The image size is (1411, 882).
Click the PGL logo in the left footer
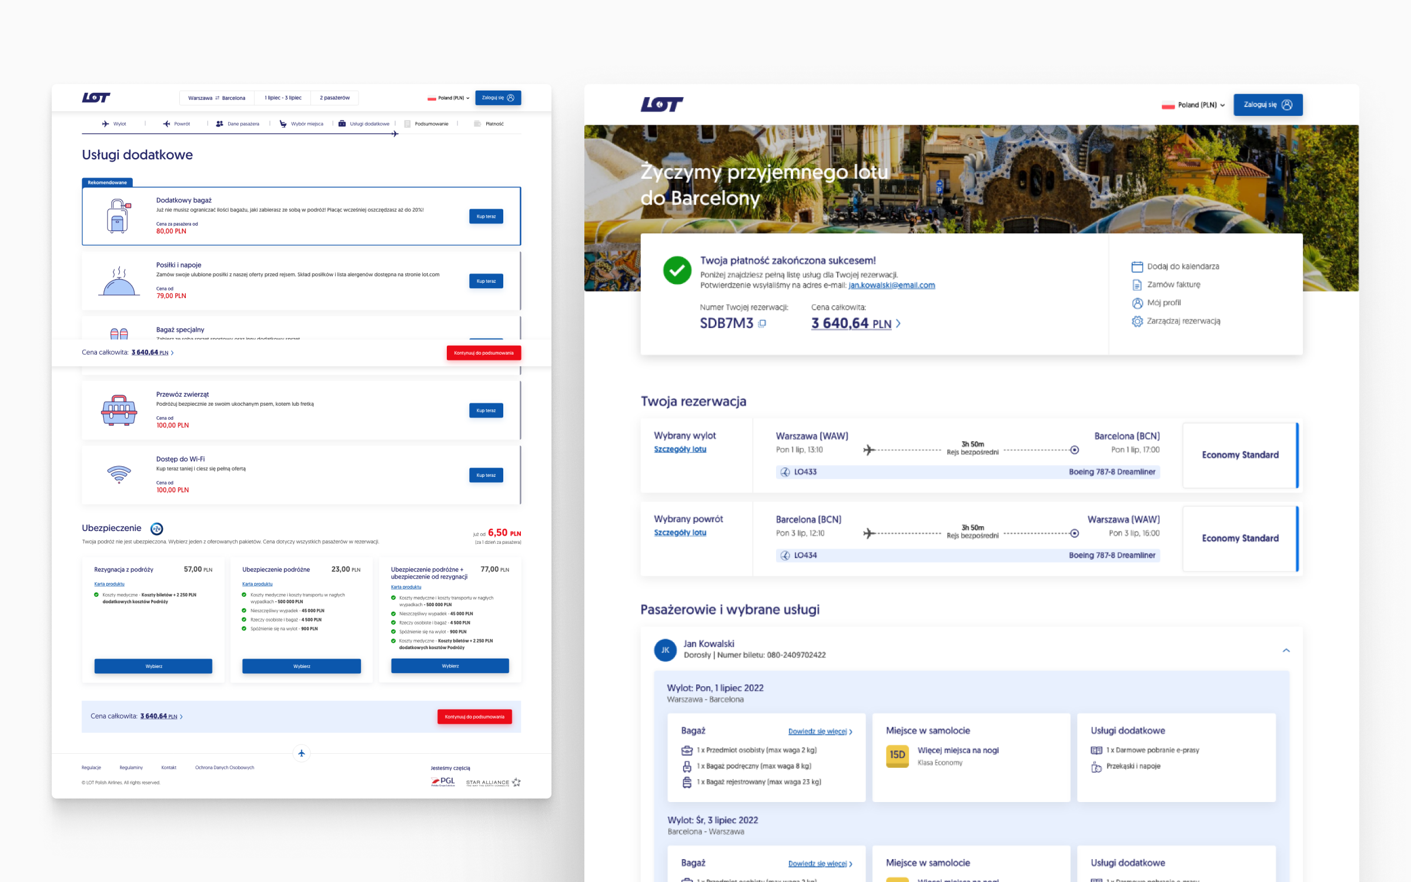tap(443, 782)
